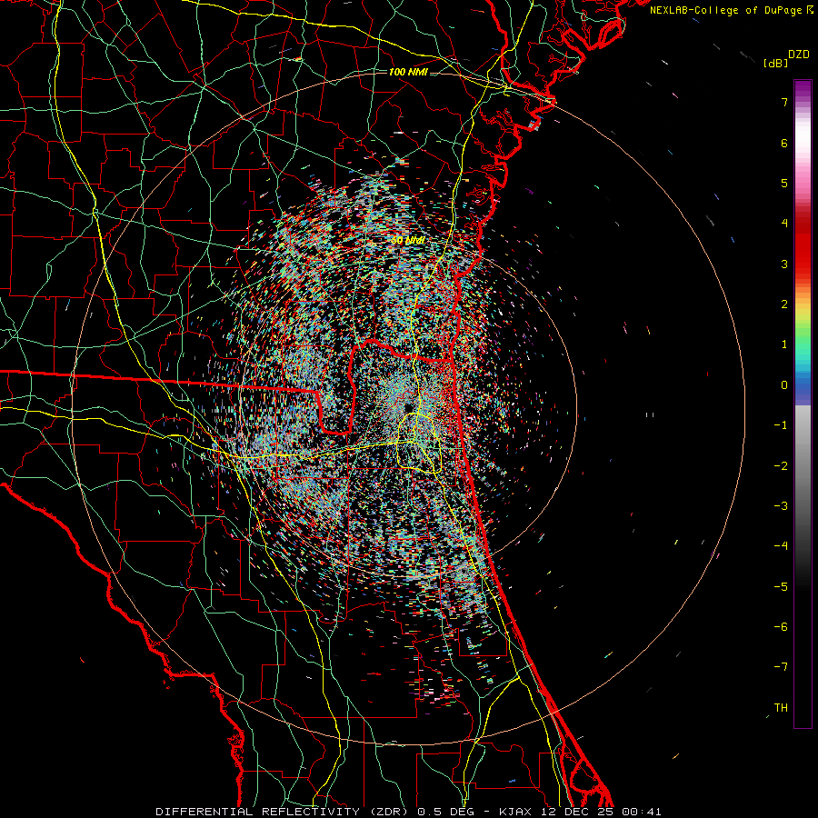Click the DIFFERENTIAL REFLECTIVITY (ZDR) caption text
Screen dimensions: 818x818
[283, 812]
